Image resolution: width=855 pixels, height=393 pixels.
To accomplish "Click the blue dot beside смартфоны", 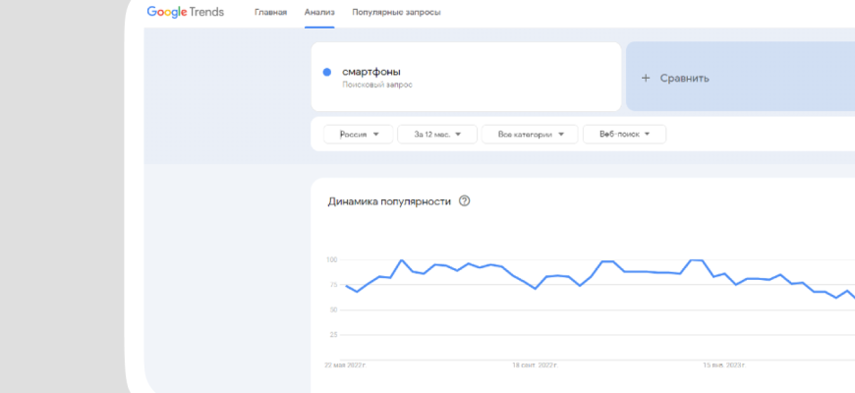I will coord(327,72).
